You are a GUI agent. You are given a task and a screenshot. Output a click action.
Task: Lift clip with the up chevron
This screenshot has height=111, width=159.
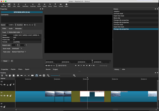[25, 75]
